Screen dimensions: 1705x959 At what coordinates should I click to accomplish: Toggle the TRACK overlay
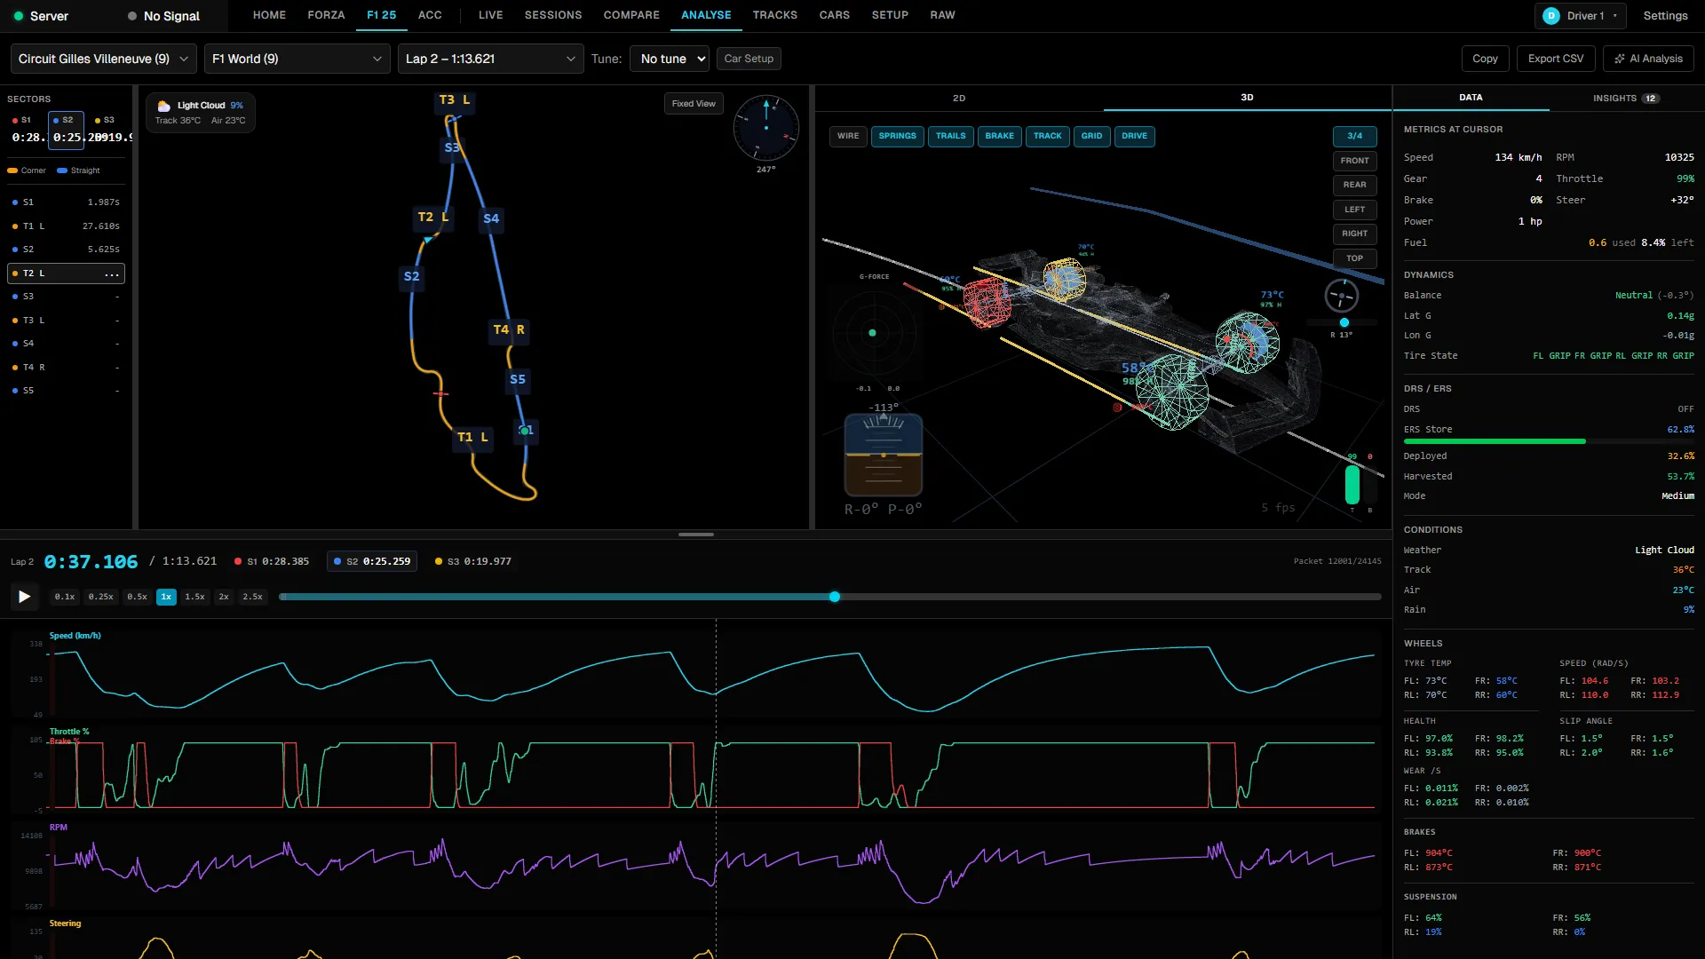tap(1048, 136)
